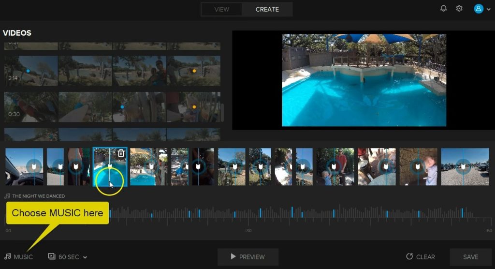The width and height of the screenshot is (495, 269).
Task: Click highlight marker on man with child clip
Action: pyautogui.click(x=334, y=166)
